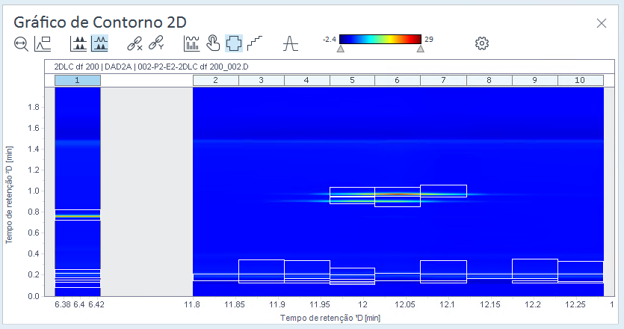Click the color scale maximum triangle handle
Screen dimensions: 624x329
pos(420,49)
